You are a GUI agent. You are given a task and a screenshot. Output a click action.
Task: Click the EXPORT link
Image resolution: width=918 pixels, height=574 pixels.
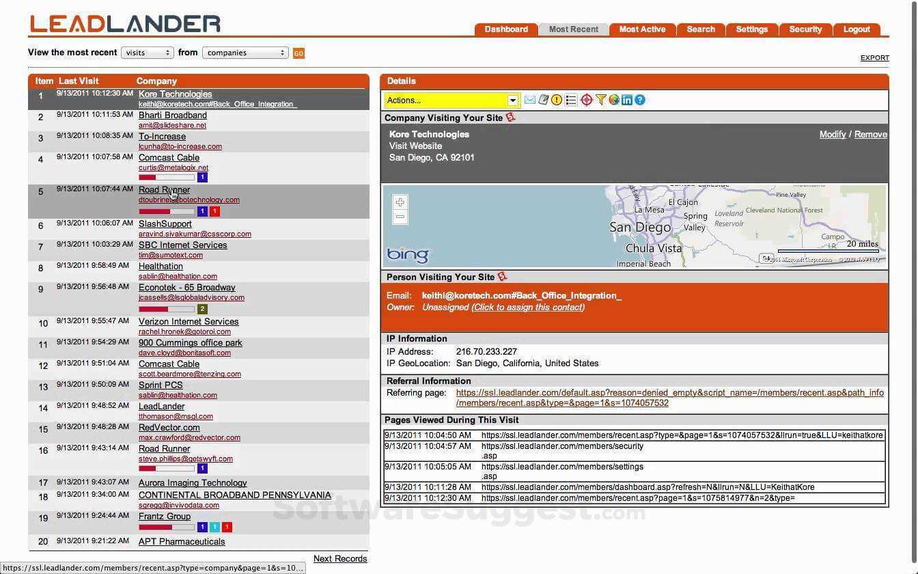874,57
